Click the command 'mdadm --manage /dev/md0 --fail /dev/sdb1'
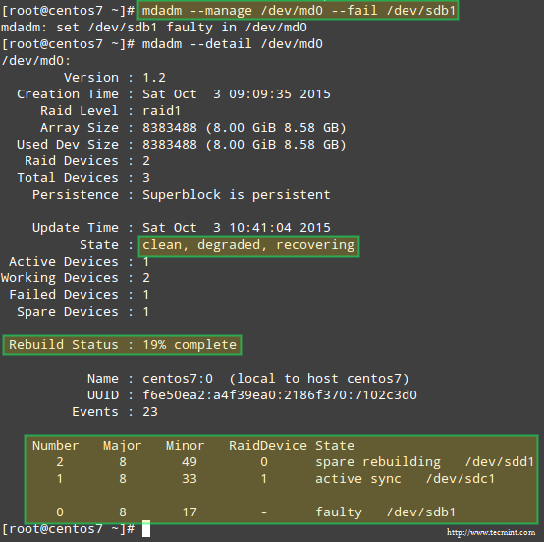This screenshot has width=544, height=542. (299, 11)
